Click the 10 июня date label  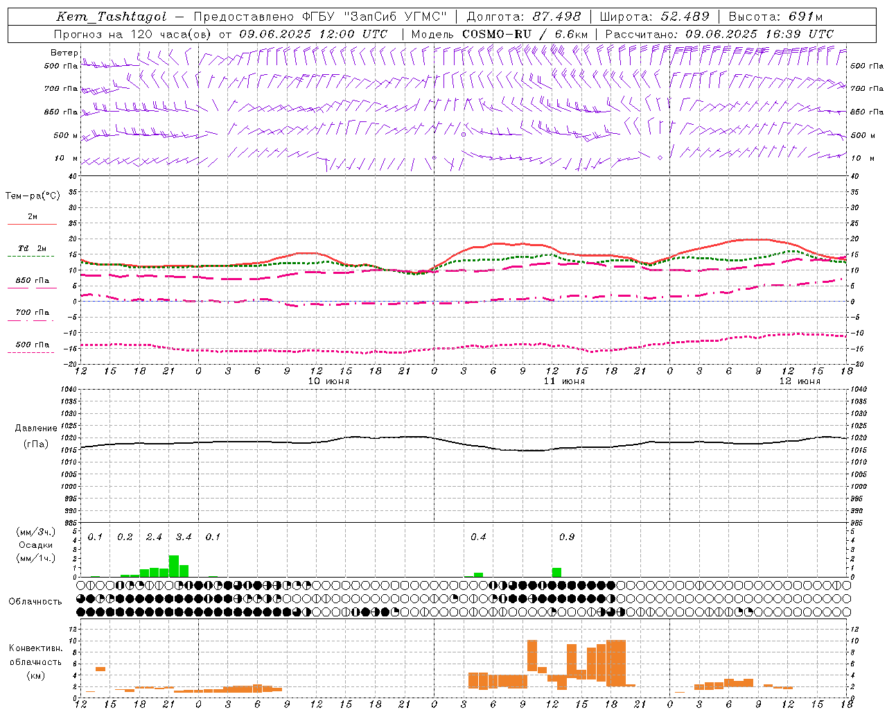328,381
